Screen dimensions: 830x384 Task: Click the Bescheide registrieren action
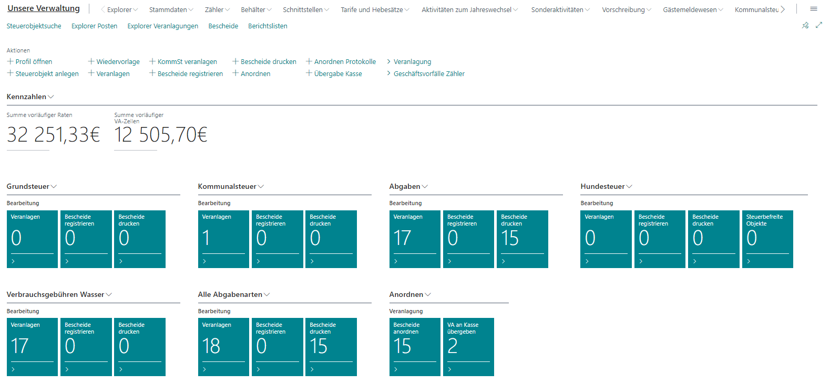tap(190, 73)
